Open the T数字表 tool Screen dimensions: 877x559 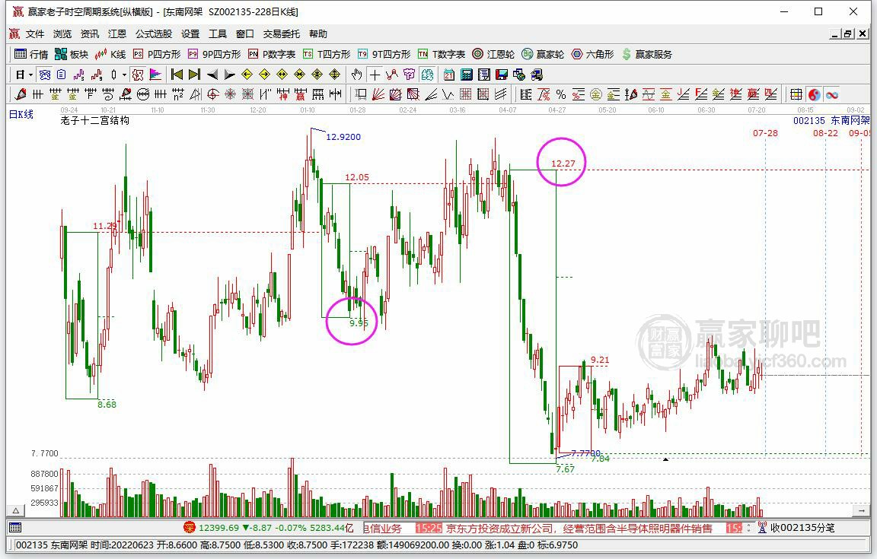tap(442, 54)
